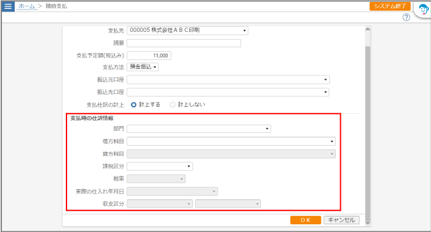Viewport: 431px width, 232px height.
Task: Click the scrollbar down arrow
Action: (368, 223)
